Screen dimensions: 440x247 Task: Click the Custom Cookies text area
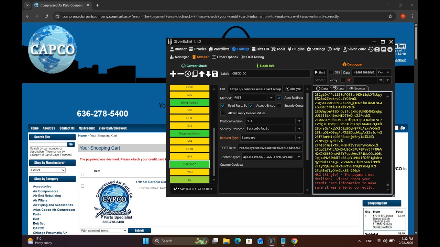[x=261, y=180]
